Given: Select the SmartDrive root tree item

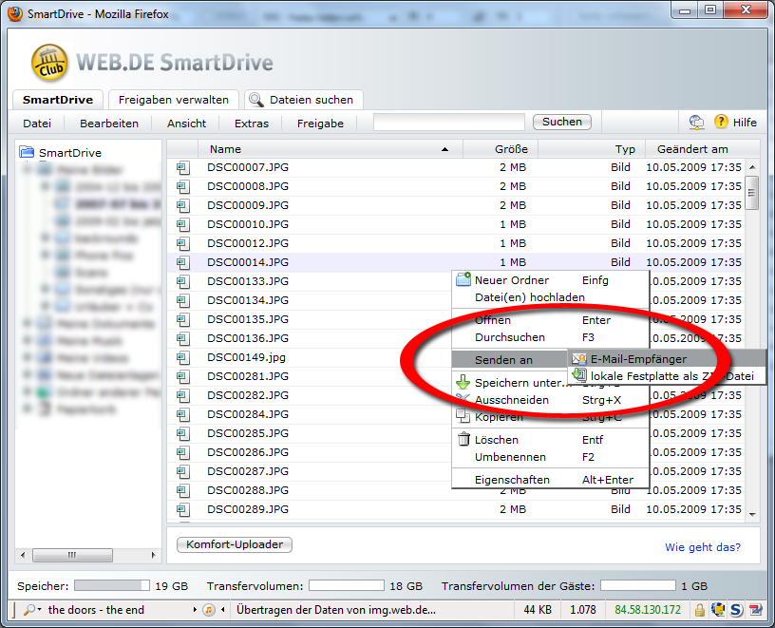Looking at the screenshot, I should (x=70, y=153).
